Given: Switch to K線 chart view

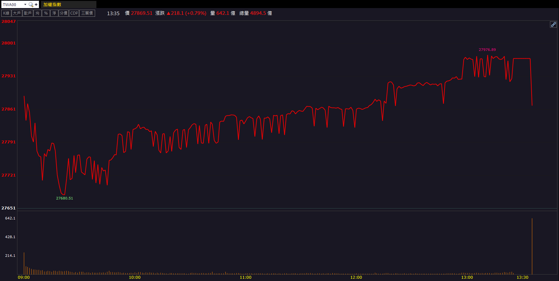Looking at the screenshot, I should click(x=6, y=13).
